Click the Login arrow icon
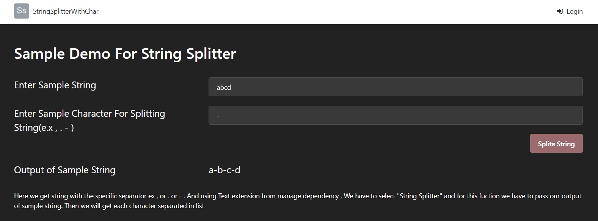The image size is (598, 221). tap(560, 11)
